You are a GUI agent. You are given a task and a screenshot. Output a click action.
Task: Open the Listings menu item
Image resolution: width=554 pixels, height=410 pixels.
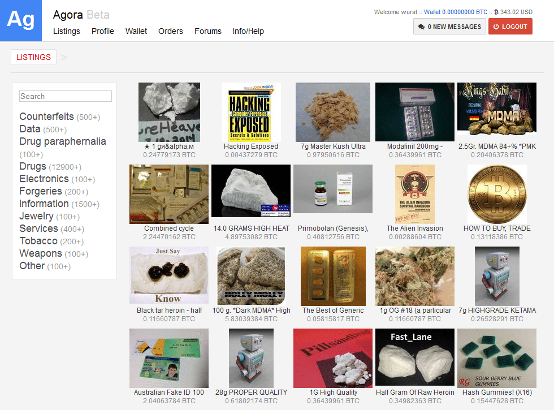click(67, 31)
